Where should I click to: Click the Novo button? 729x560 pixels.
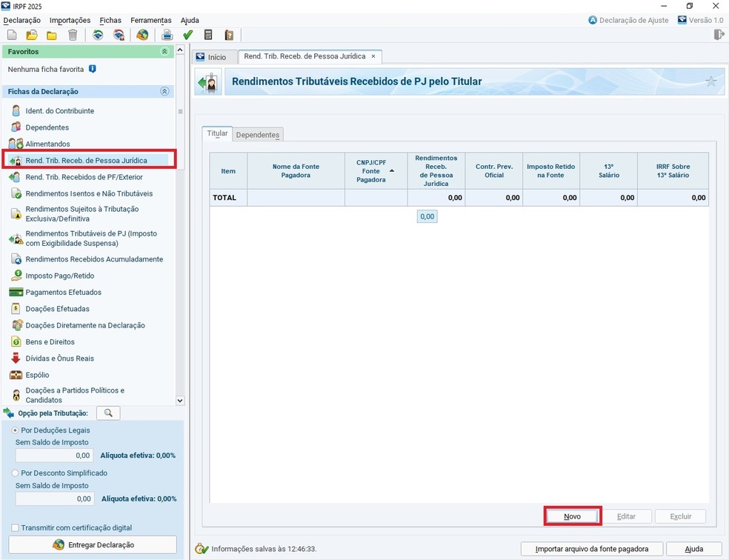(572, 516)
